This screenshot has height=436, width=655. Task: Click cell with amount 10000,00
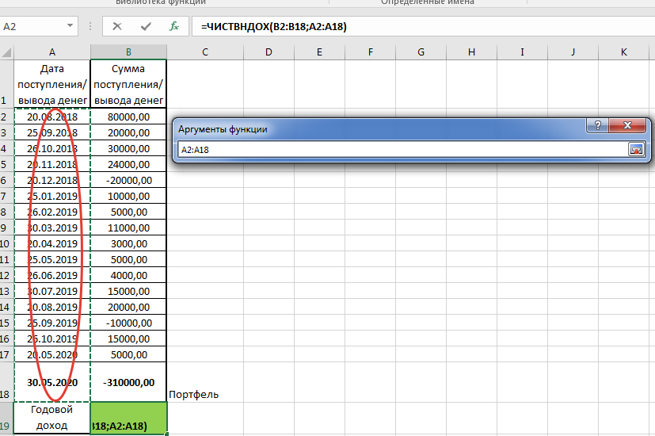[x=128, y=196]
